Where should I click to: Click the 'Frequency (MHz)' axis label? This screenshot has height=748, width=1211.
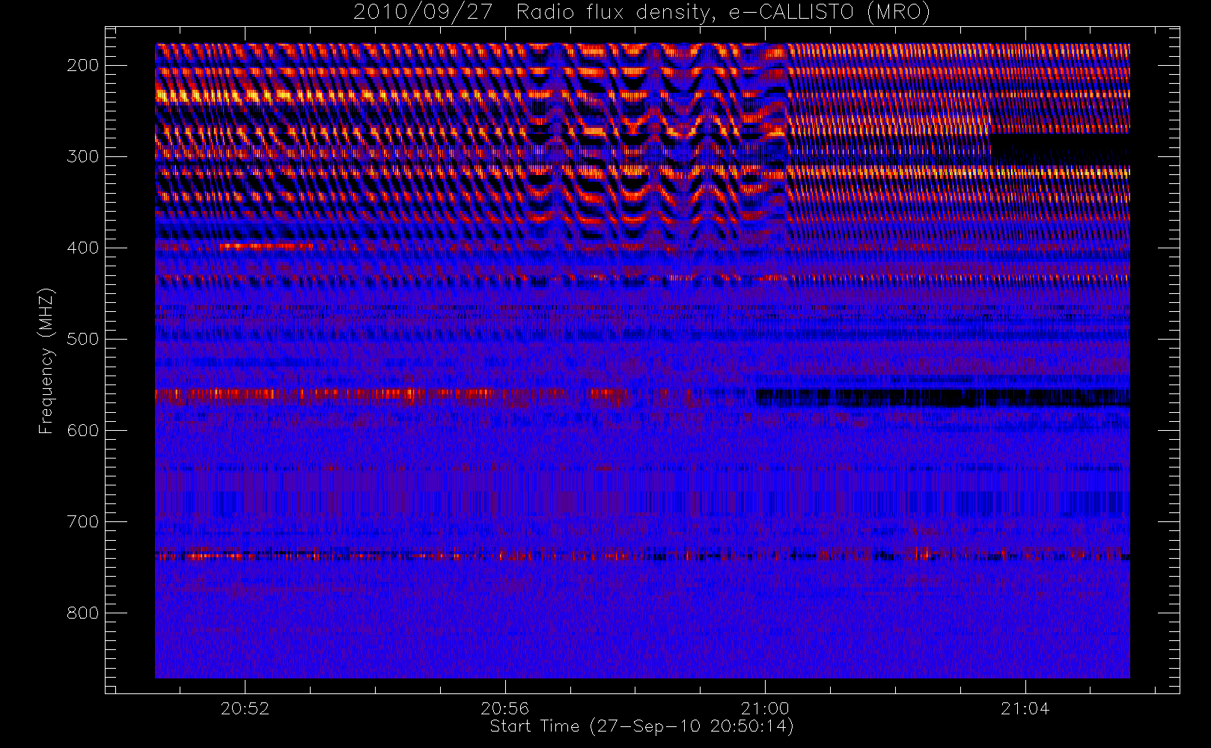(x=46, y=361)
